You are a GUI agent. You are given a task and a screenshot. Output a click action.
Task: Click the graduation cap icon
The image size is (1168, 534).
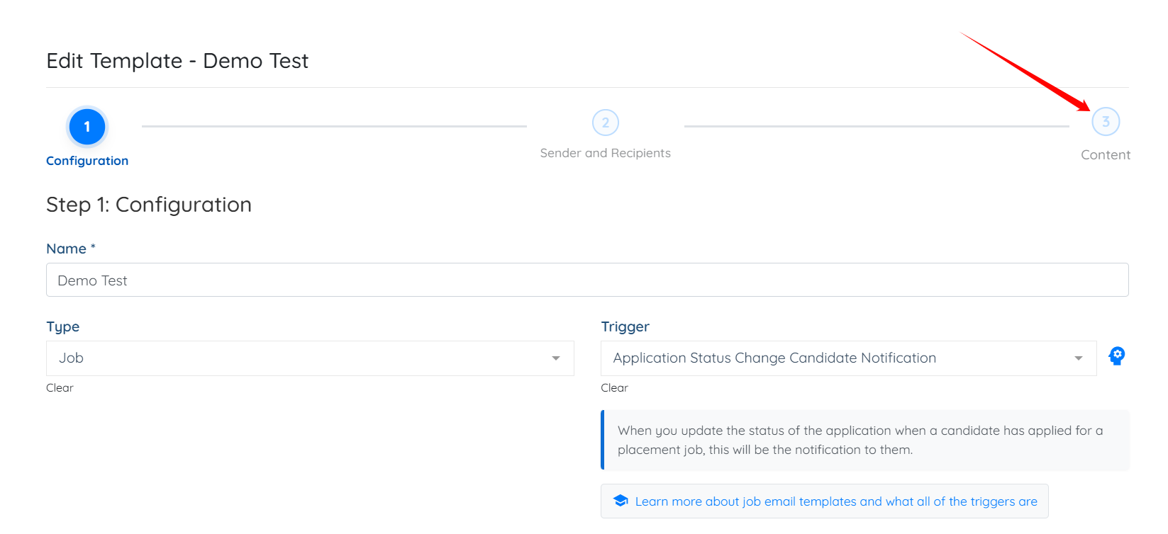click(x=621, y=501)
